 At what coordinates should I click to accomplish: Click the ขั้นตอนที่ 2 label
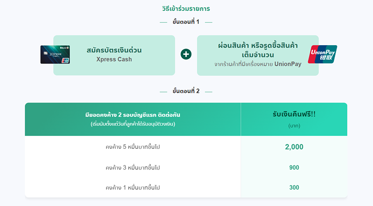(186, 91)
